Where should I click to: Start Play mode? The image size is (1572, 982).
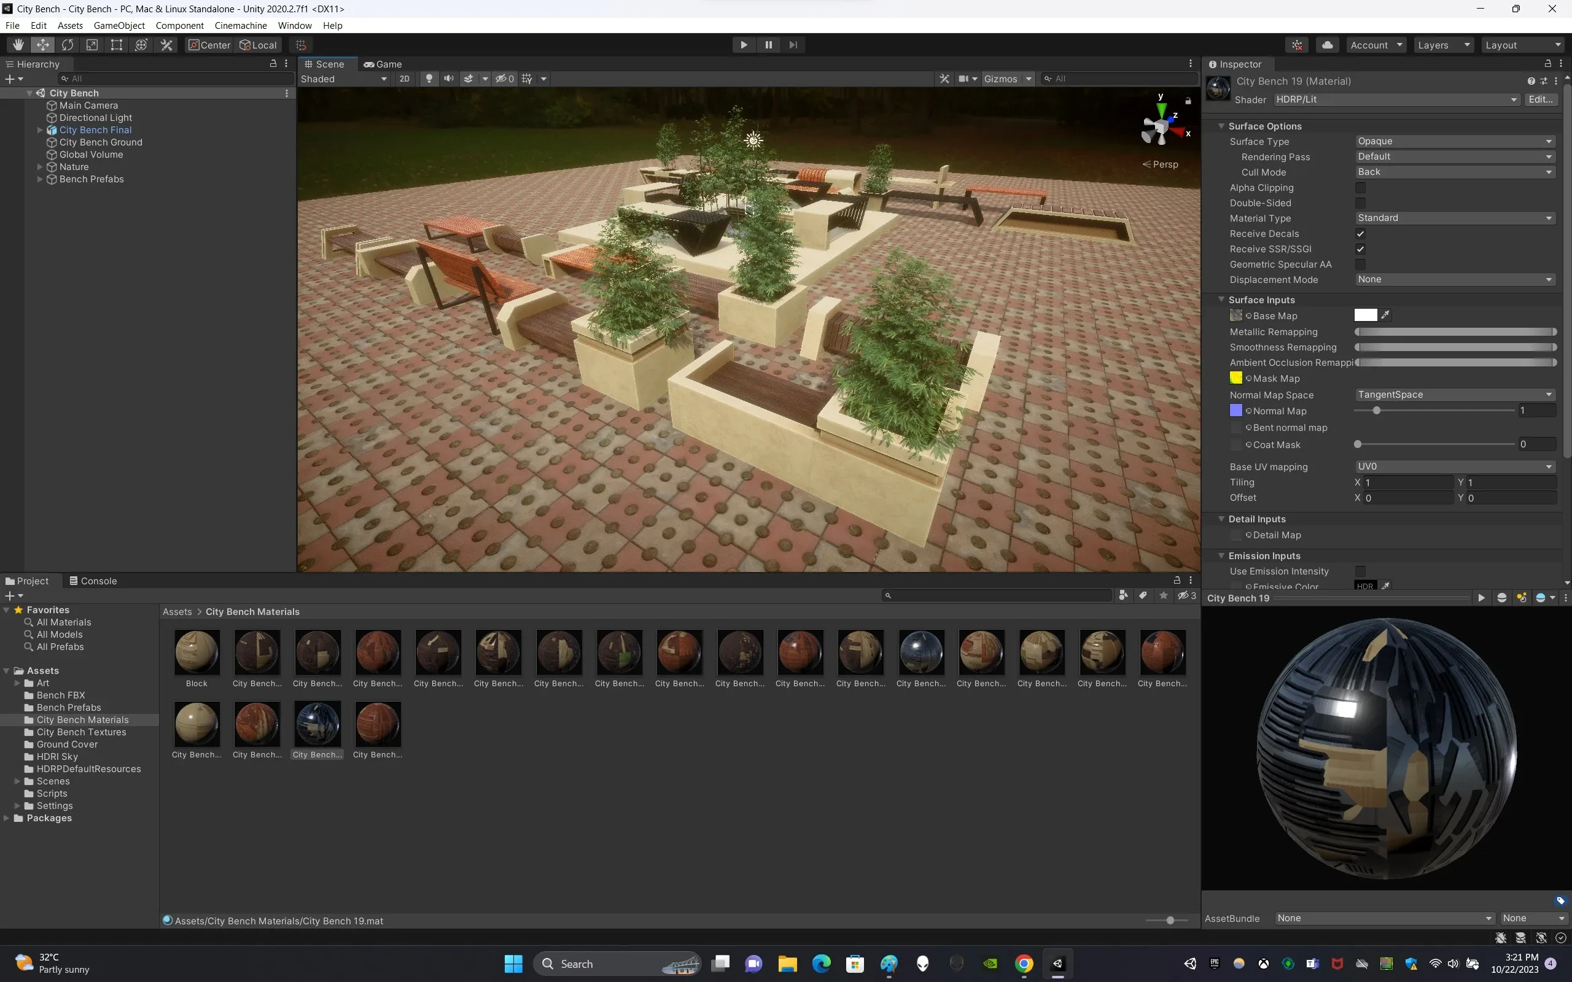(744, 45)
